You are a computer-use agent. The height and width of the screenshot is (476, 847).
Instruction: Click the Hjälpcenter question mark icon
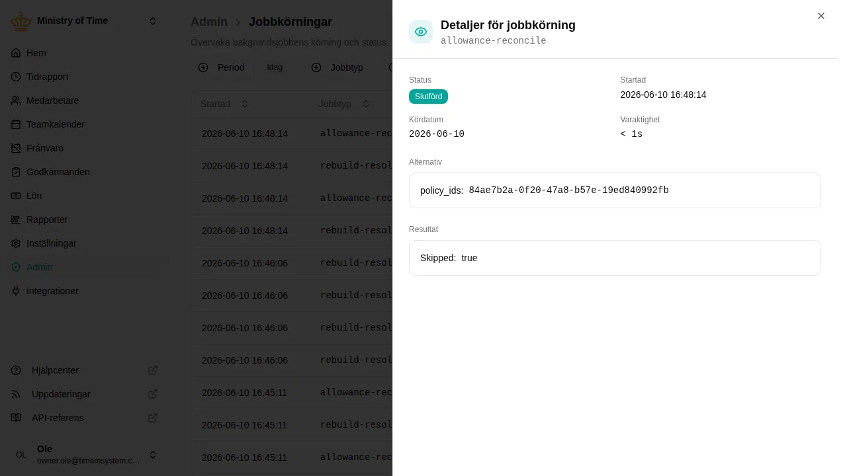click(x=16, y=370)
